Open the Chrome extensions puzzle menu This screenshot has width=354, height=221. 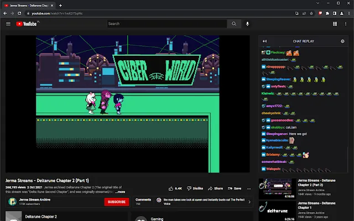tap(327, 13)
